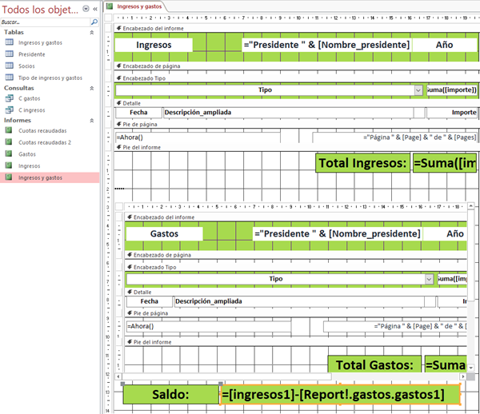Collapse the Informes group
This screenshot has width=480, height=414.
coord(91,121)
